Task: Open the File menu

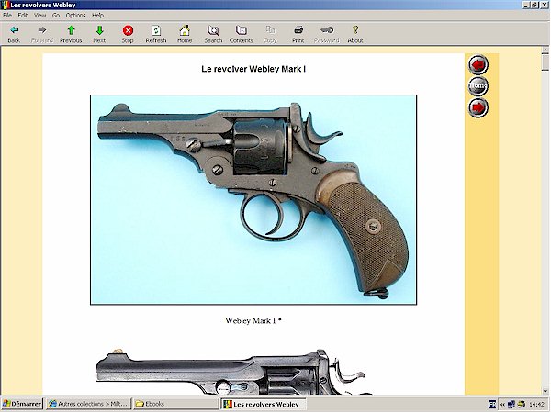Action: tap(7, 15)
